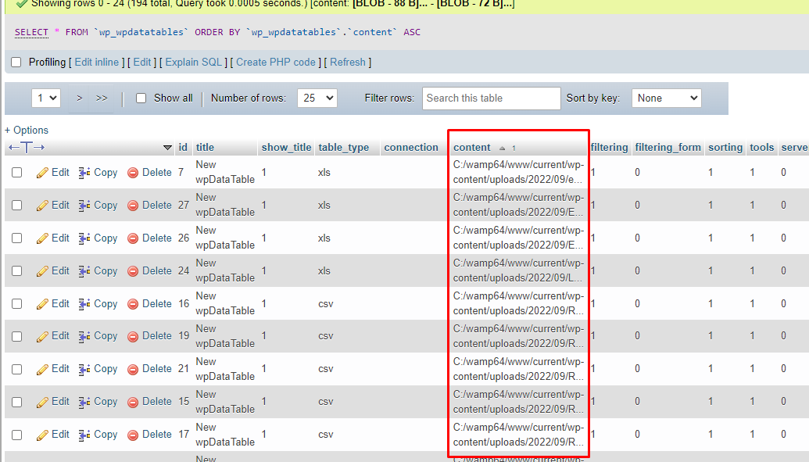Image resolution: width=809 pixels, height=462 pixels.
Task: Click the red Delete icon for row id 27
Action: tap(133, 206)
